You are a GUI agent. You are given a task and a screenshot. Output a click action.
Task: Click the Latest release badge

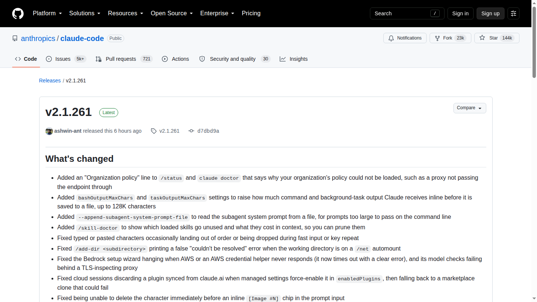109,113
